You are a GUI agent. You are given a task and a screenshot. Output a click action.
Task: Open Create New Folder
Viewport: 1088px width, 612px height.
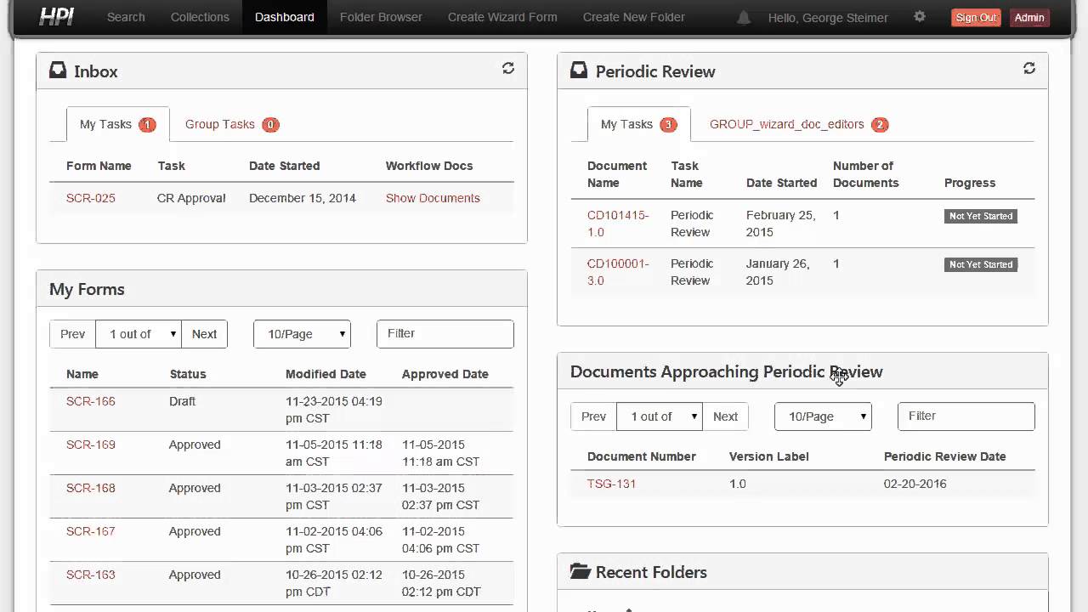tap(634, 17)
